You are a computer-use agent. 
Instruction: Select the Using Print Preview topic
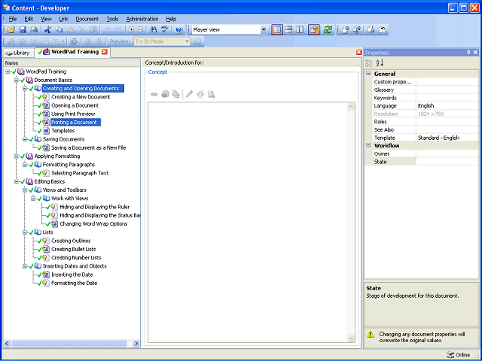tap(73, 114)
